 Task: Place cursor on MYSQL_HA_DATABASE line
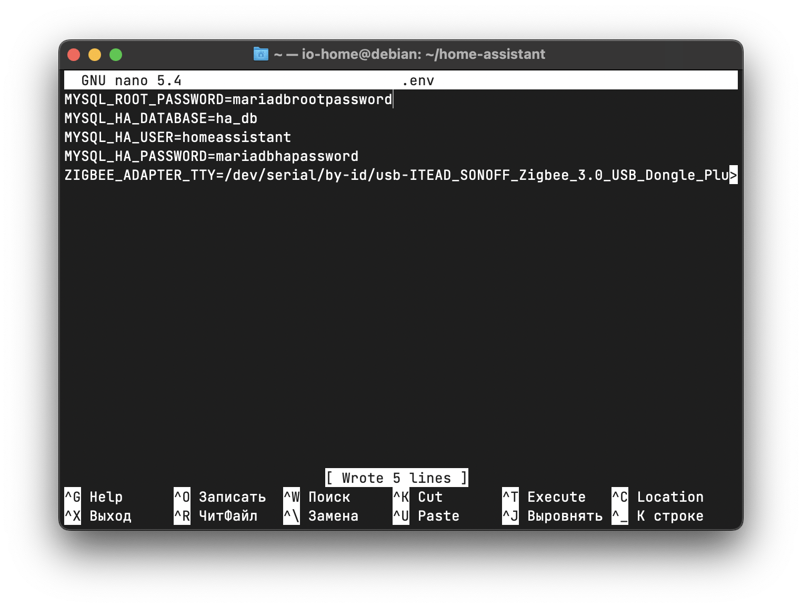pyautogui.click(x=161, y=119)
